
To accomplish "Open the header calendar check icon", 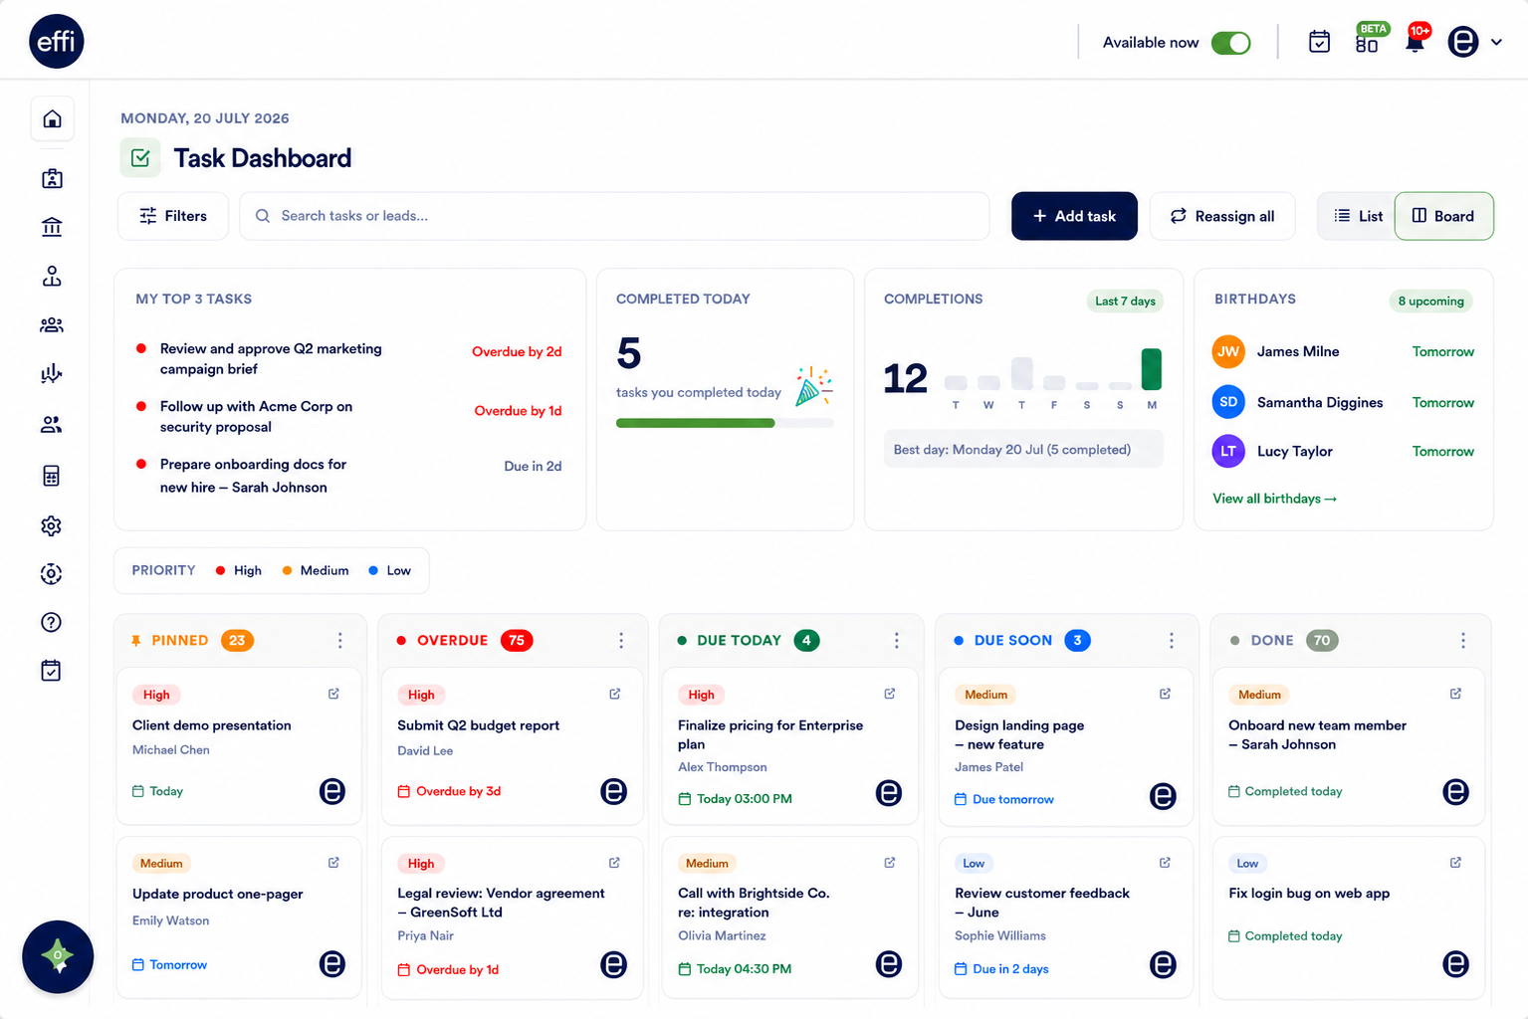I will coord(1319,42).
